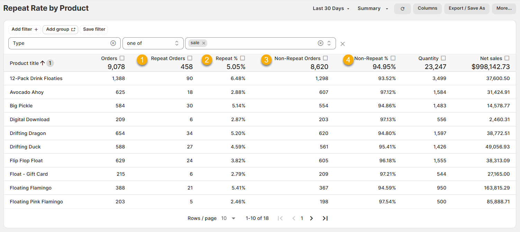
Task: Click the Add filter button
Action: tap(25, 29)
